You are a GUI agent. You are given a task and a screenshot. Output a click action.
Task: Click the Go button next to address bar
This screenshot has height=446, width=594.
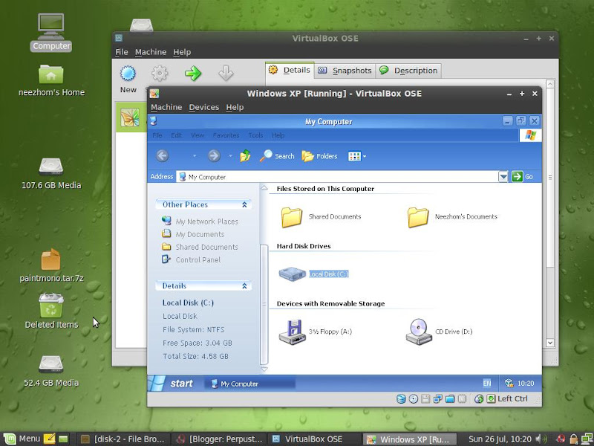coord(523,177)
